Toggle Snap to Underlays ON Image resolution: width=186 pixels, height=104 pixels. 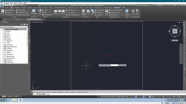point(72,15)
